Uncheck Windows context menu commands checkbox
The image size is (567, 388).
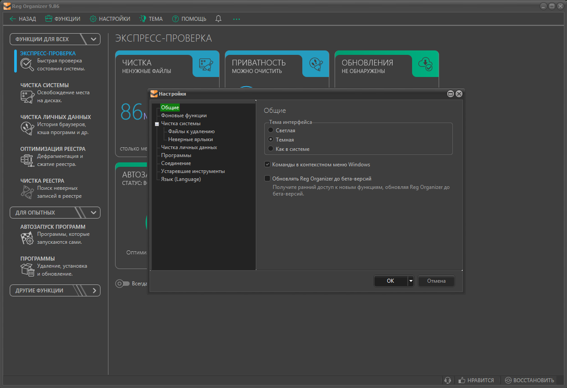(267, 165)
